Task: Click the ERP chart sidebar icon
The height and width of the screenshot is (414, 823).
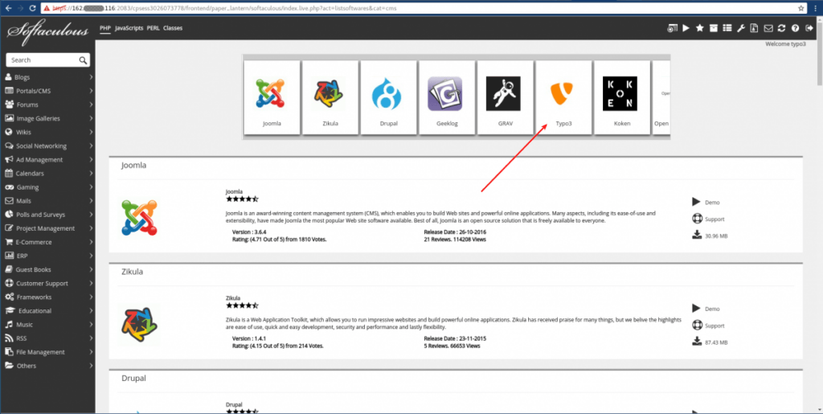Action: [9, 256]
